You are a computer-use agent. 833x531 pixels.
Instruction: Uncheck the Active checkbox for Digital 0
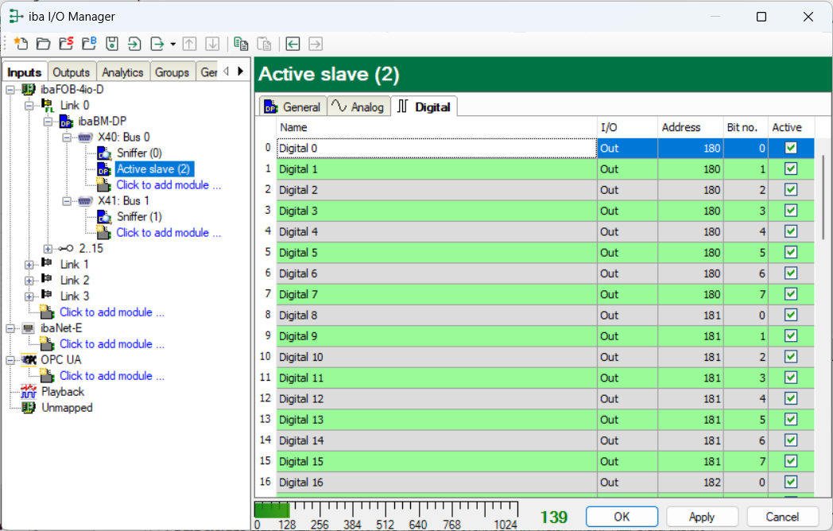[791, 148]
